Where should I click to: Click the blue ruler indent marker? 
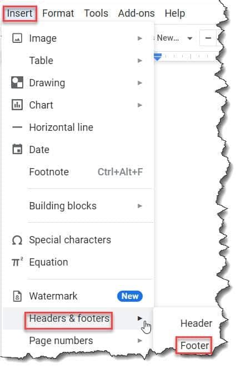click(158, 57)
